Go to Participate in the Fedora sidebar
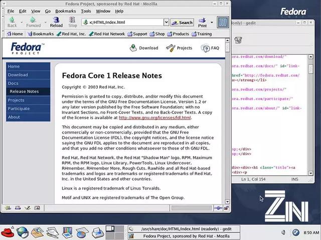Viewport: 321px width, 240px height. pyautogui.click(x=28, y=108)
